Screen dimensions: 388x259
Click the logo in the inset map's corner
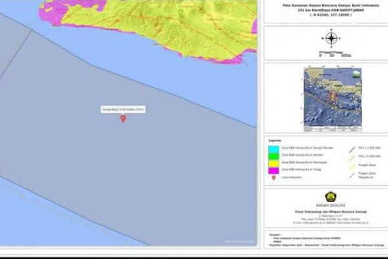tap(356, 74)
